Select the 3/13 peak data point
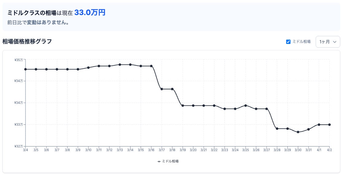This screenshot has height=176, width=343. tap(120, 65)
